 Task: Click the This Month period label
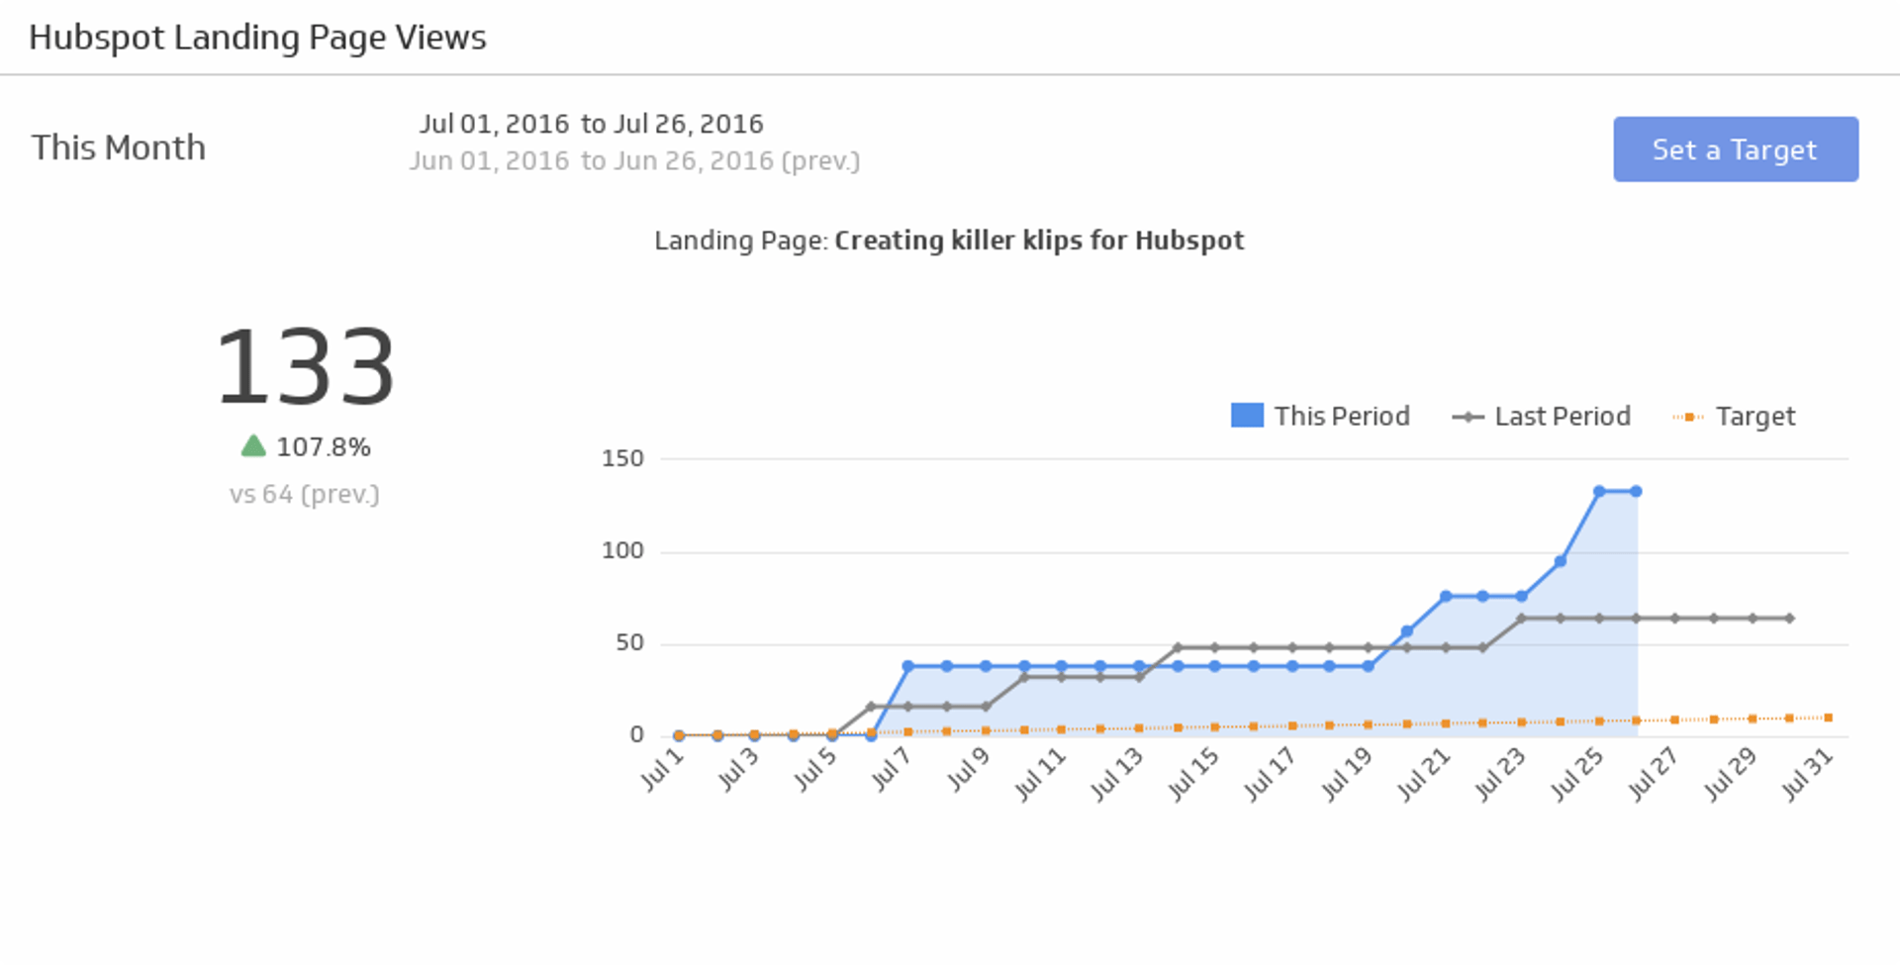tap(119, 147)
